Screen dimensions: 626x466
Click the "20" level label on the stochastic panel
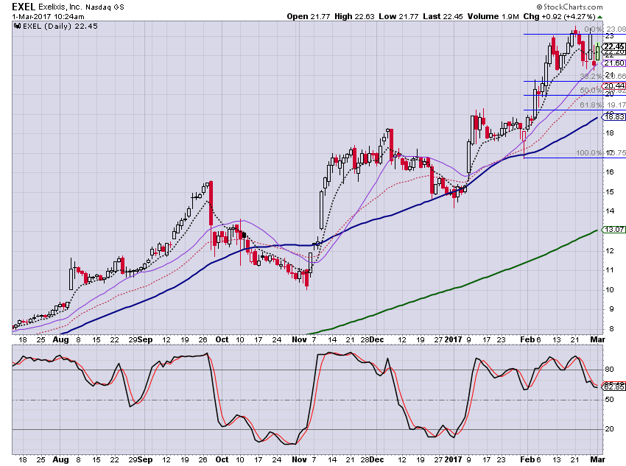[609, 429]
